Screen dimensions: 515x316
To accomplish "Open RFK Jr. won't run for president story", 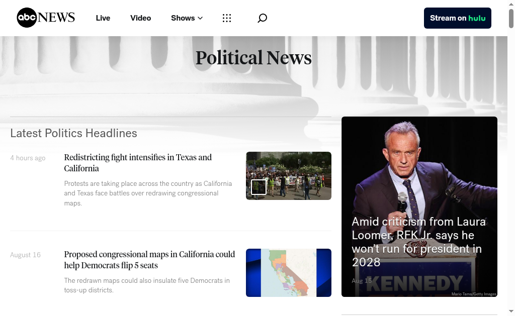I will coord(418,242).
